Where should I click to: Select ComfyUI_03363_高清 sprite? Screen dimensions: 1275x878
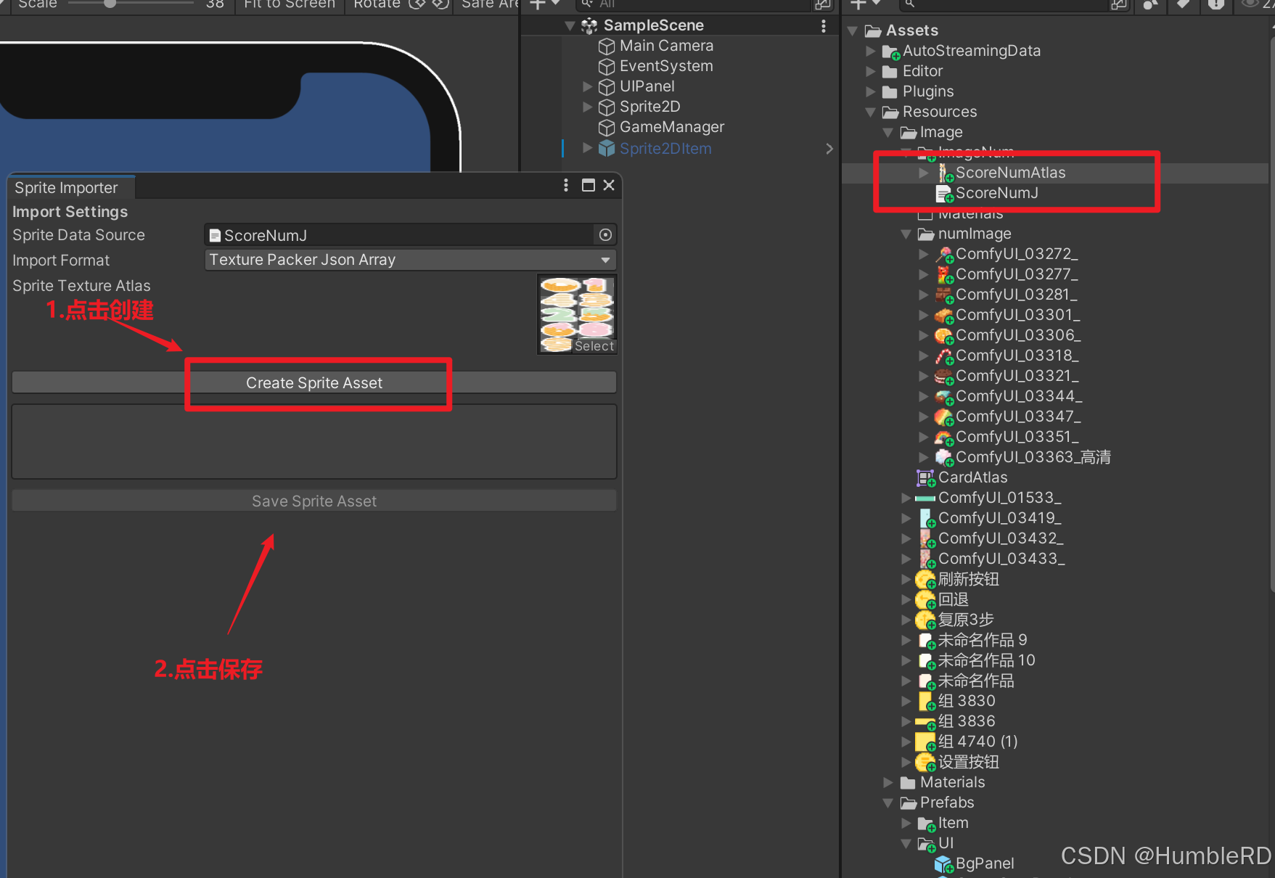(1033, 457)
